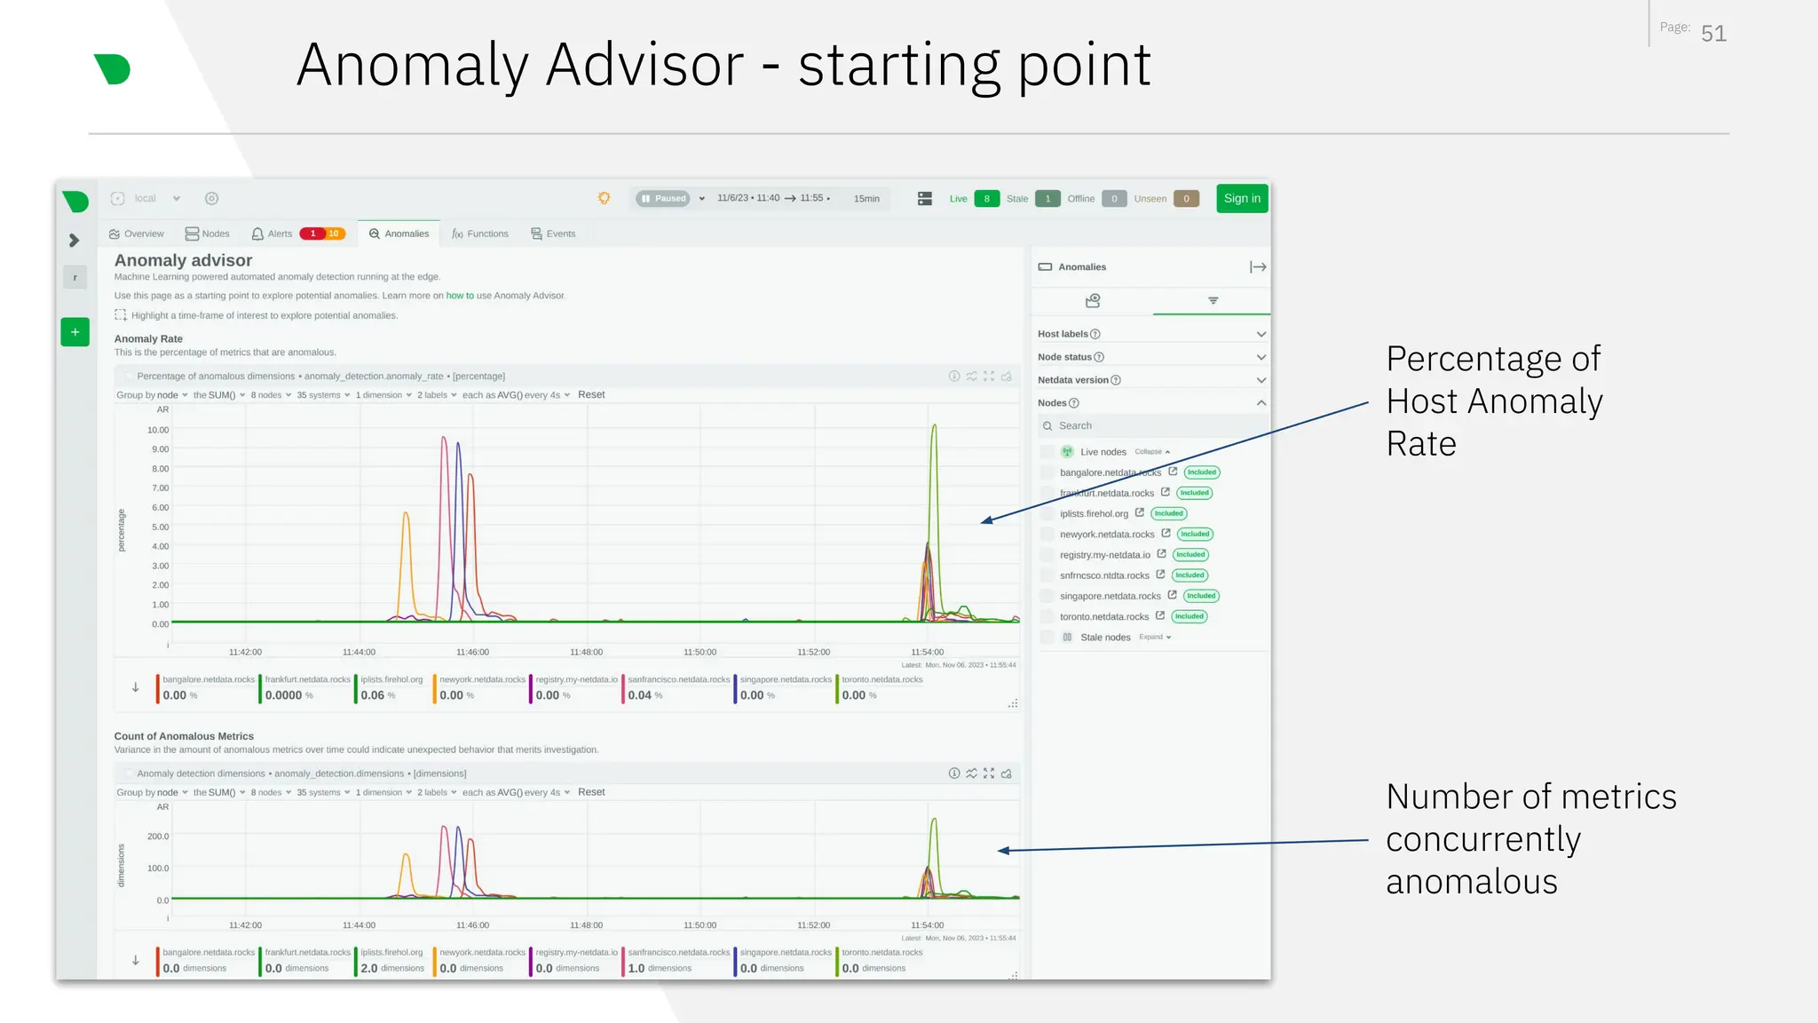This screenshot has height=1023, width=1818.
Task: Select the filter tab icon in Anomalies panel
Action: coord(1213,301)
